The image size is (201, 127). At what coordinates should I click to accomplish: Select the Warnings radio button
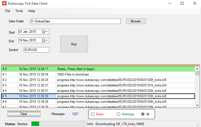click(119, 114)
